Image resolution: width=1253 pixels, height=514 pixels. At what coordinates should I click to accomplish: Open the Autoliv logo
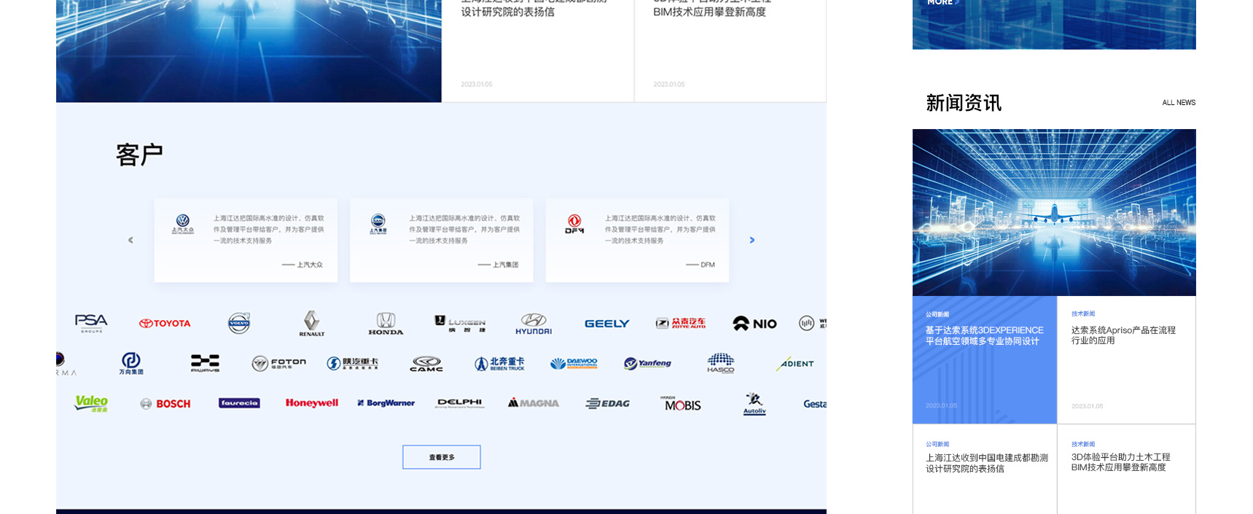pos(754,403)
